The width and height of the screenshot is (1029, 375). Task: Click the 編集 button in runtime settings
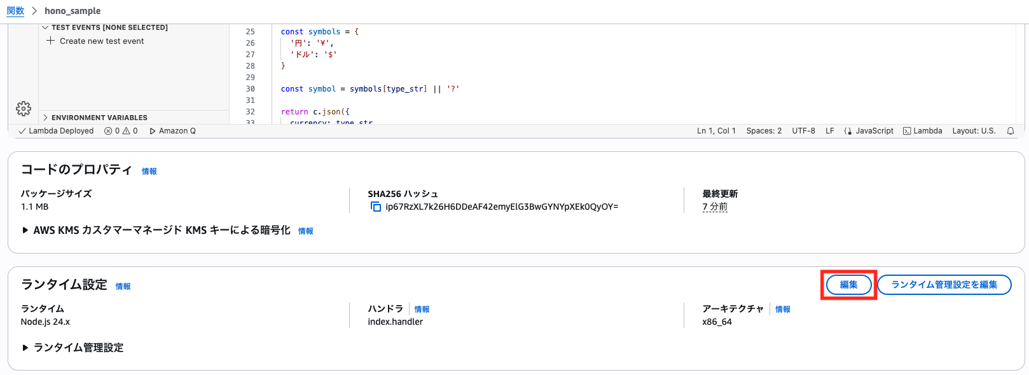[848, 285]
